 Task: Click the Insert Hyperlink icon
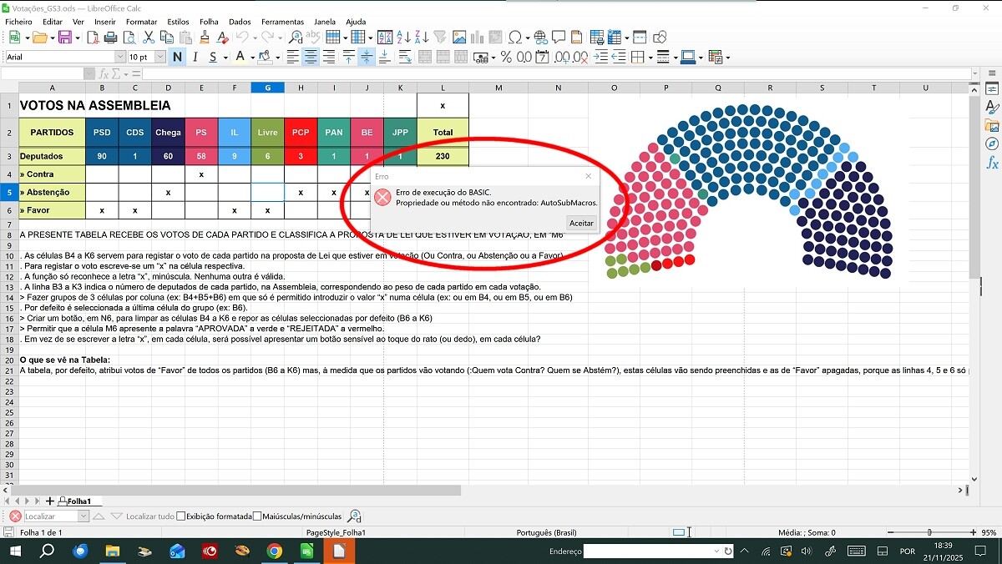tap(540, 38)
